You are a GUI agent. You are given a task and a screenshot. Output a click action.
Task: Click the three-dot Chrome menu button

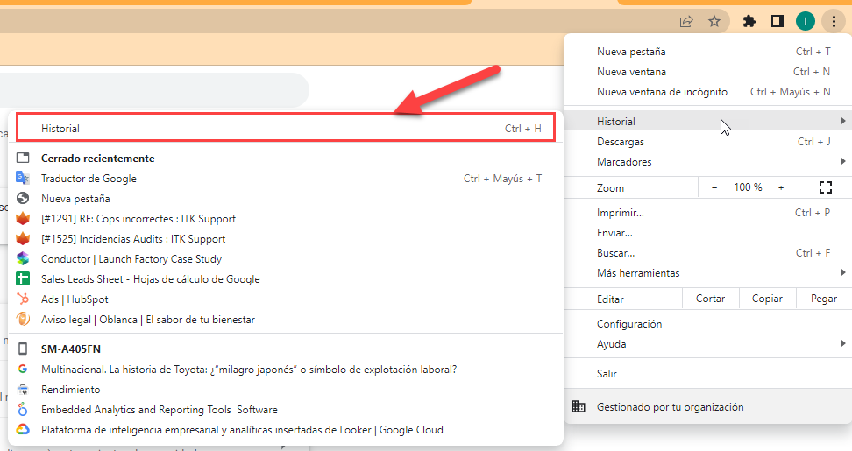(x=834, y=21)
